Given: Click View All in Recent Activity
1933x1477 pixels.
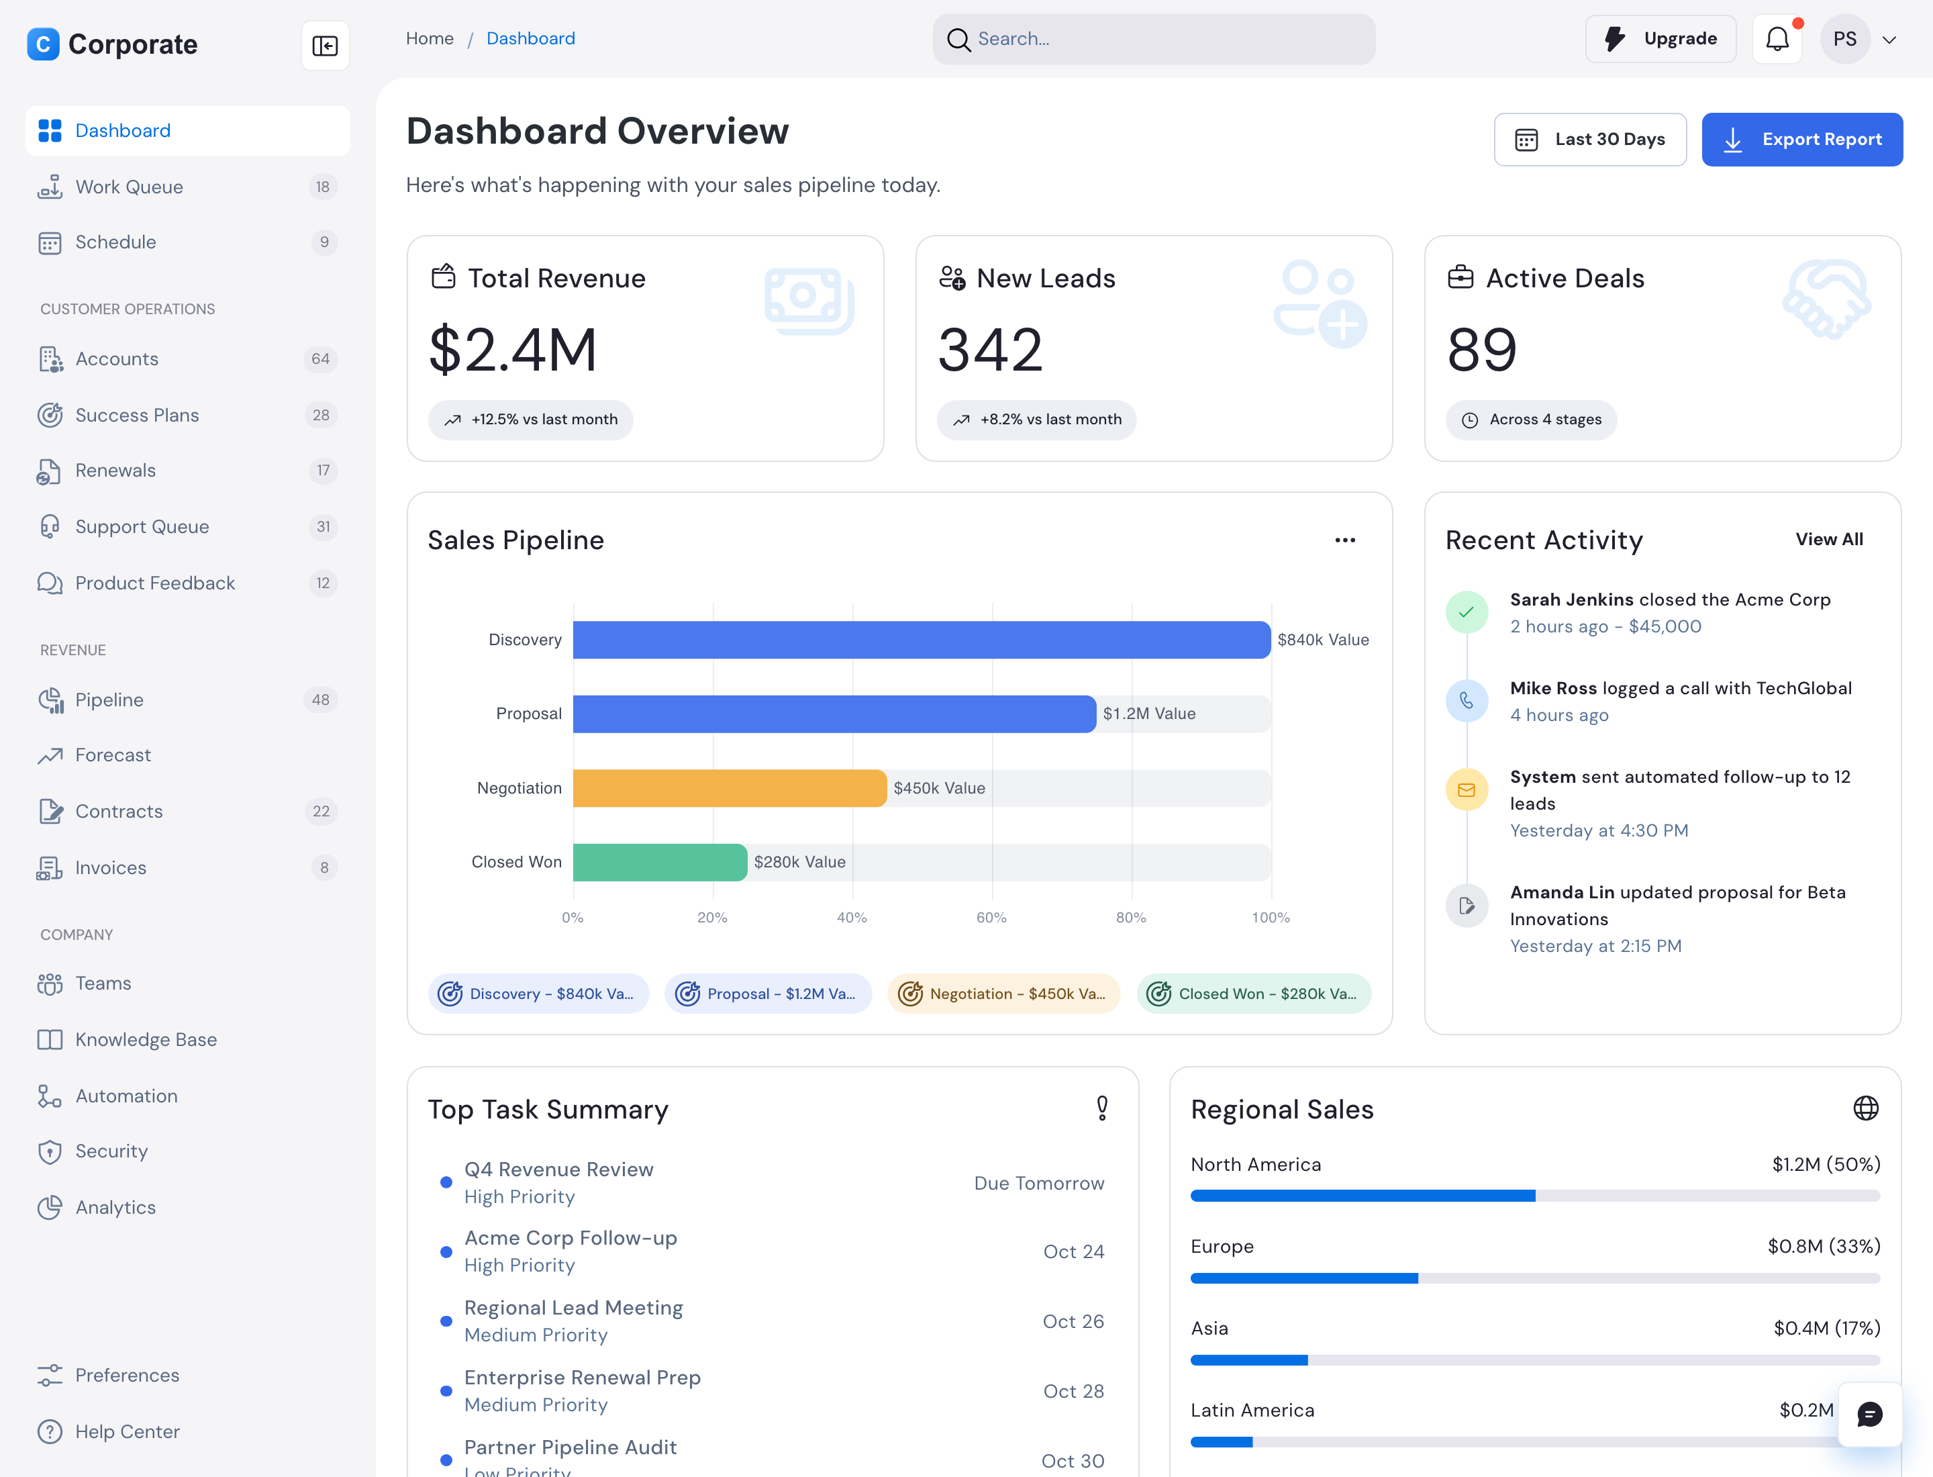Looking at the screenshot, I should coord(1828,539).
